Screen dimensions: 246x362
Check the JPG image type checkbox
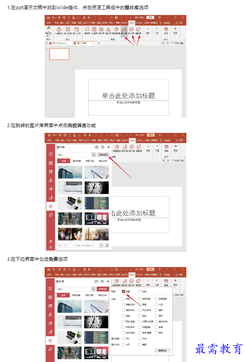pos(123,338)
